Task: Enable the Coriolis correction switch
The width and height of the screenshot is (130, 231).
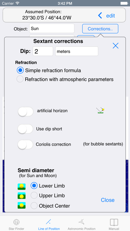Action: tap(25, 144)
